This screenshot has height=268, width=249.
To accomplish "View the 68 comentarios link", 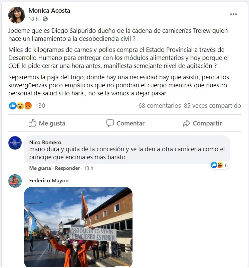I will click(x=160, y=106).
